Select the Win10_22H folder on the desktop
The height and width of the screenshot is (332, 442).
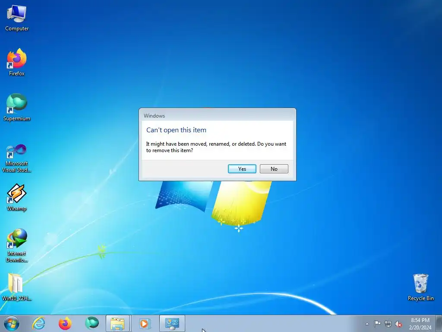[17, 287]
